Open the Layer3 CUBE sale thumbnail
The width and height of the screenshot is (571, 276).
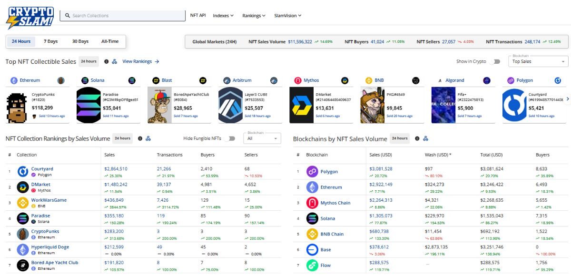click(230, 106)
